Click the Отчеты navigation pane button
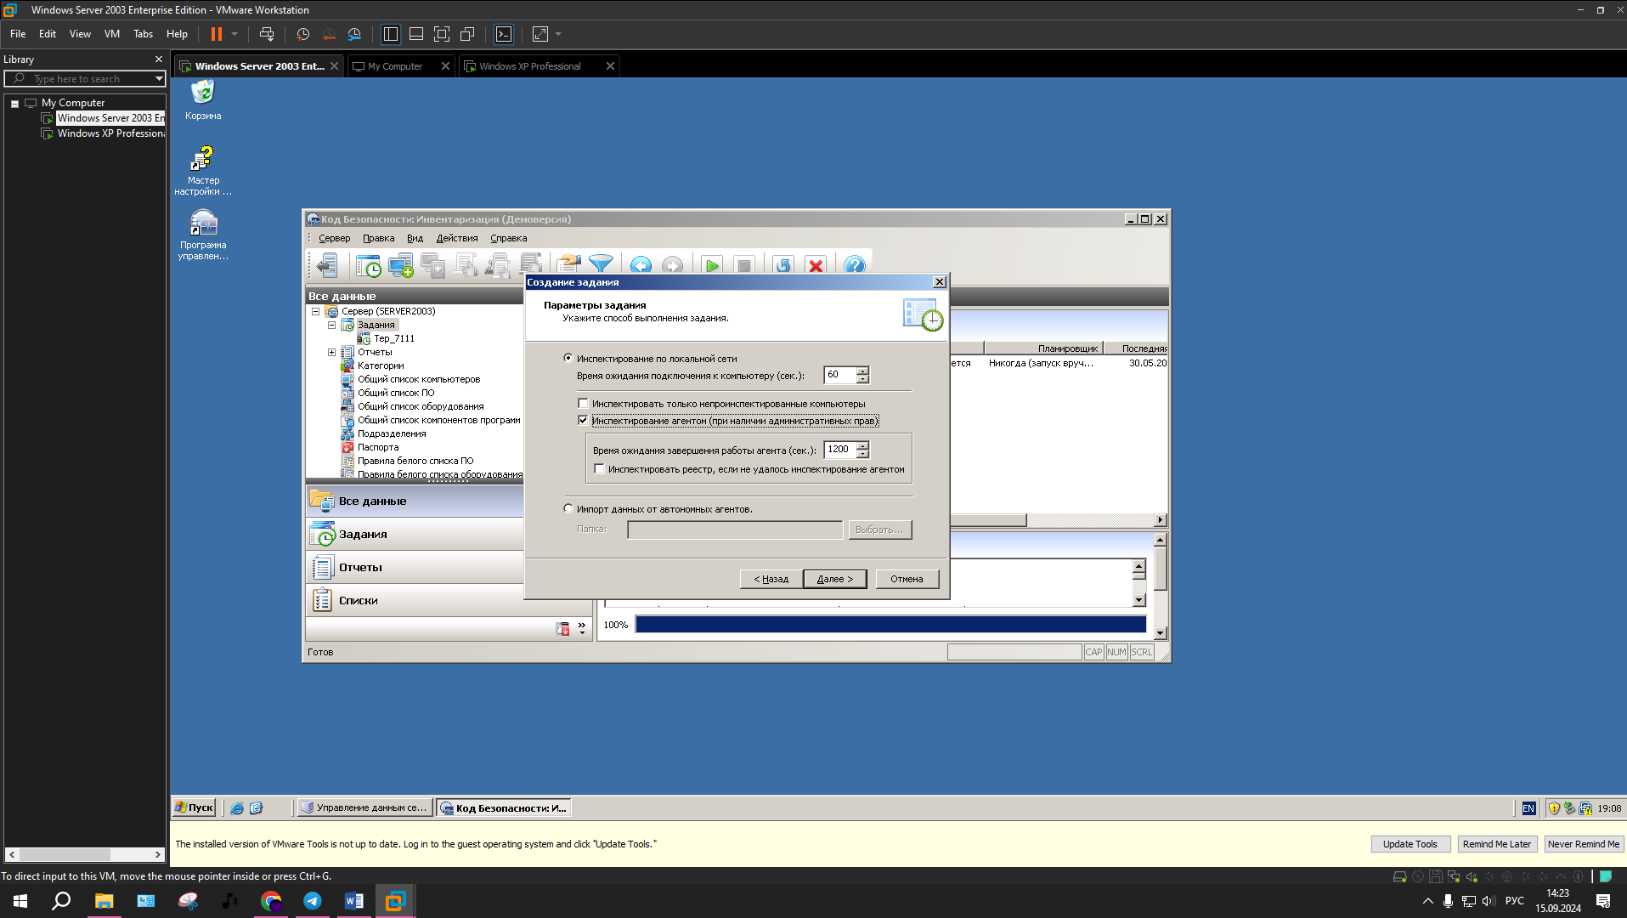Image resolution: width=1627 pixels, height=918 pixels. 415,567
